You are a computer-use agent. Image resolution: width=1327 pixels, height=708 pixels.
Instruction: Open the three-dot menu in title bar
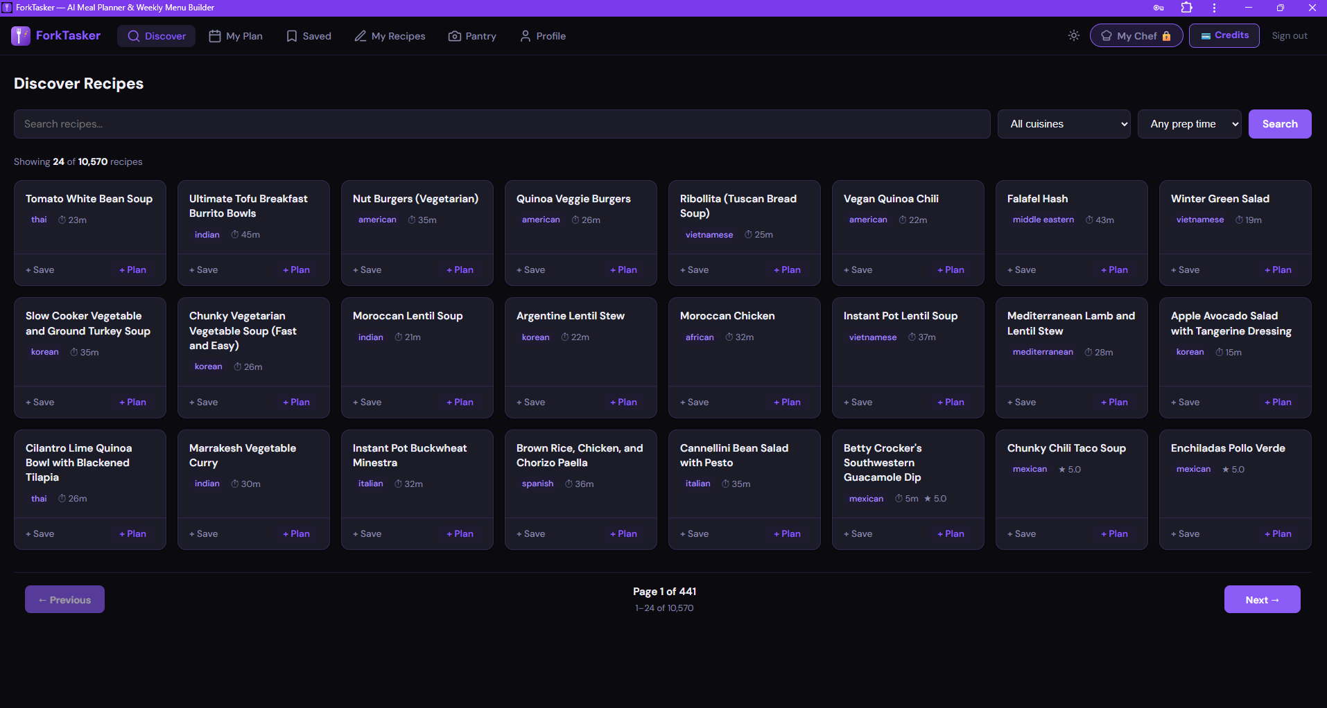click(1214, 8)
